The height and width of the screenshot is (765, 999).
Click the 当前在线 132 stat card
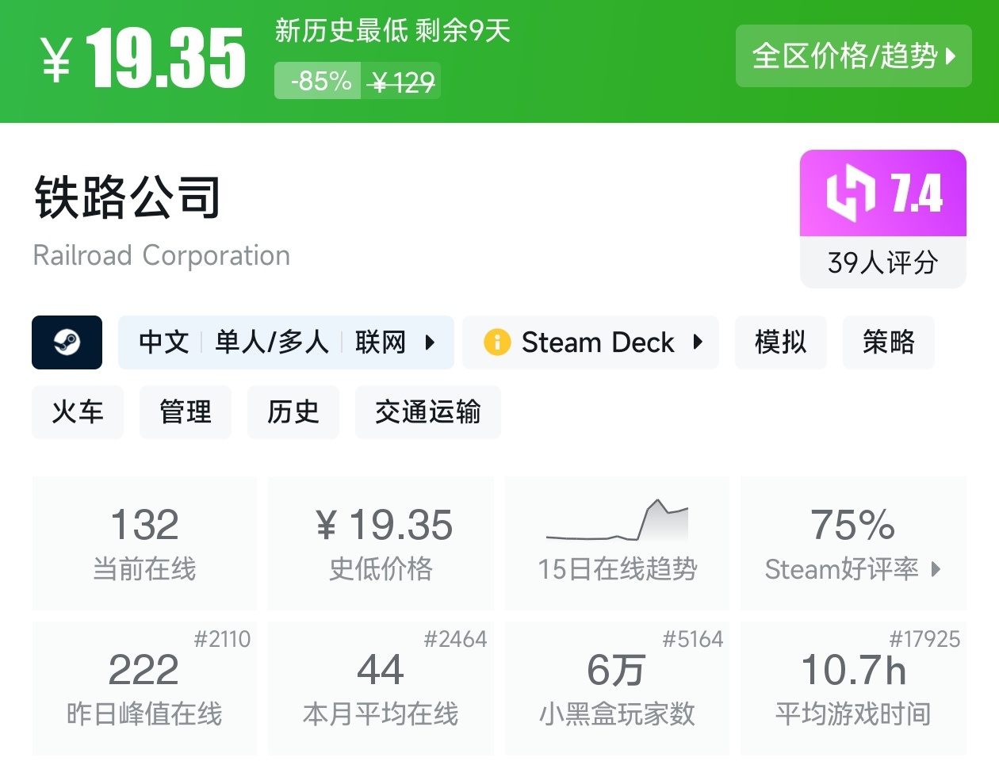[144, 543]
